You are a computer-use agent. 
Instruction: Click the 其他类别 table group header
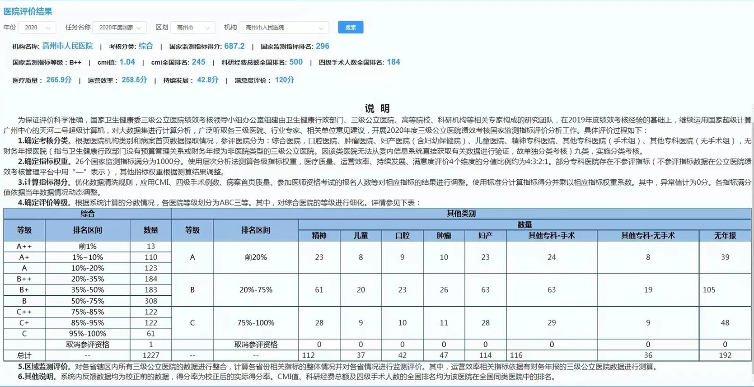(461, 214)
